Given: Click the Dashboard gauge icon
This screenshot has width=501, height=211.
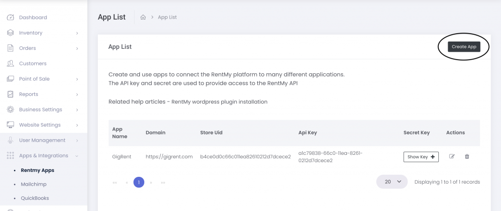Looking at the screenshot, I should (x=11, y=18).
